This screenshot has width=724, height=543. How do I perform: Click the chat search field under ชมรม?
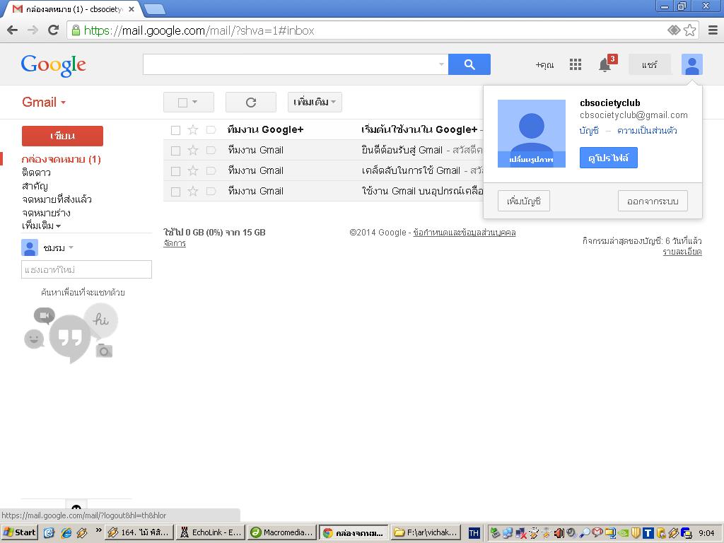(86, 269)
